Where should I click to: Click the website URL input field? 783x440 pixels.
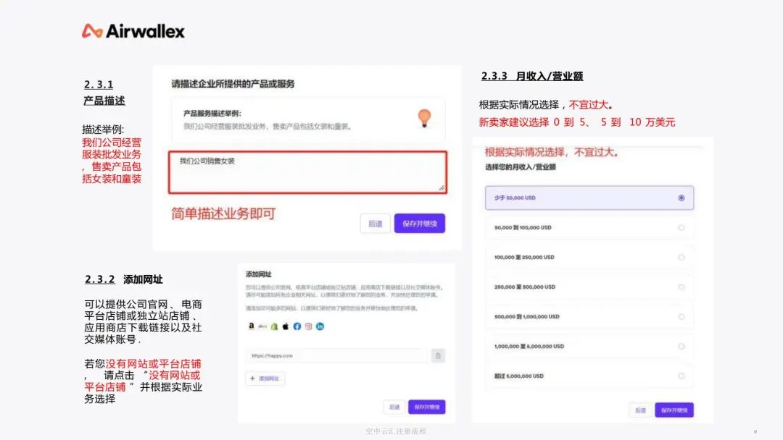pos(336,355)
